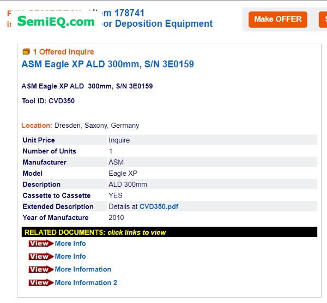Open the CVD350.pdf link
The height and width of the screenshot is (303, 327).
point(159,206)
